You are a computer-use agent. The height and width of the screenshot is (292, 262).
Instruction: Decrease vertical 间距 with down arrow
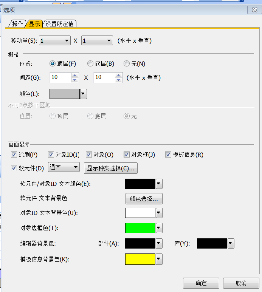point(119,80)
